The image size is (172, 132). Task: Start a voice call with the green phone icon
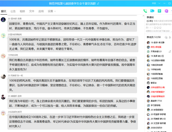pyautogui.click(x=145, y=11)
